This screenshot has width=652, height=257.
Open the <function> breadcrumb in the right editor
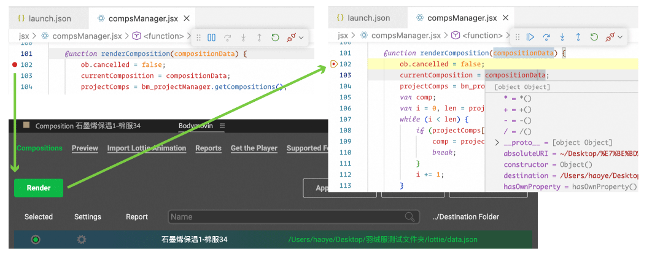(483, 36)
